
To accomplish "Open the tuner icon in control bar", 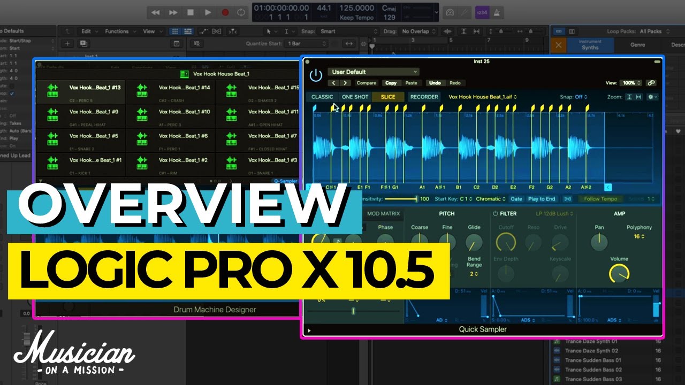I will (x=464, y=12).
